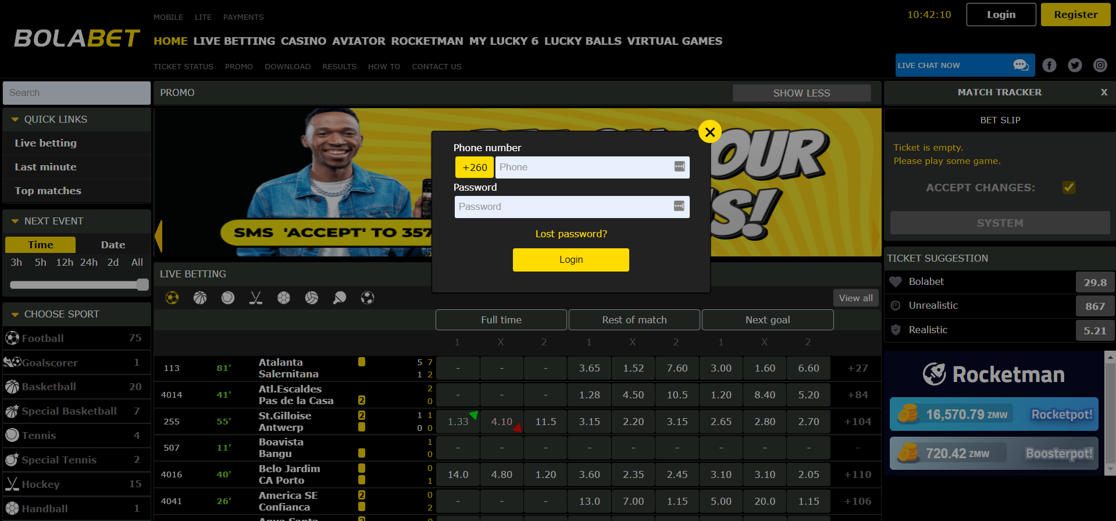The image size is (1116, 521).
Task: Expand +110 more markets for Belo Jardim match
Action: tap(858, 474)
